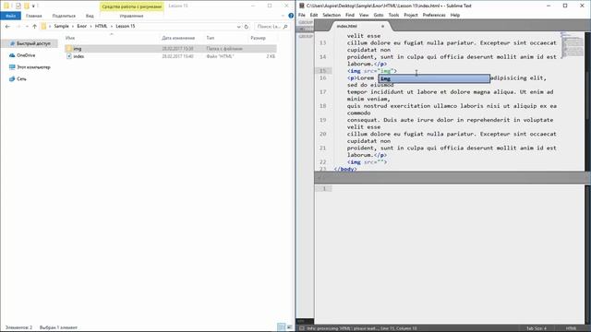591x332 pixels.
Task: Select OneDrive in navigation pane
Action: point(26,55)
